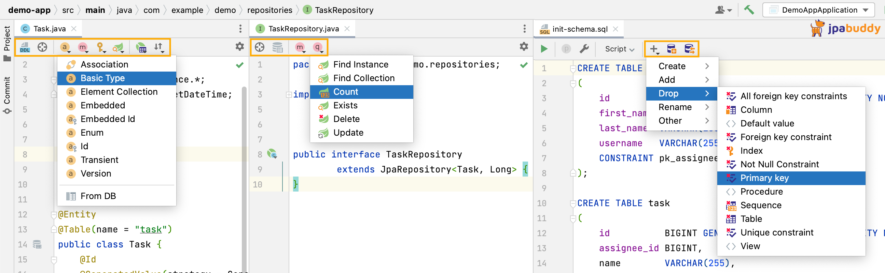Click the database with plus icon in SQL toolbar
Viewport: 885px width, 273px height.
click(672, 49)
